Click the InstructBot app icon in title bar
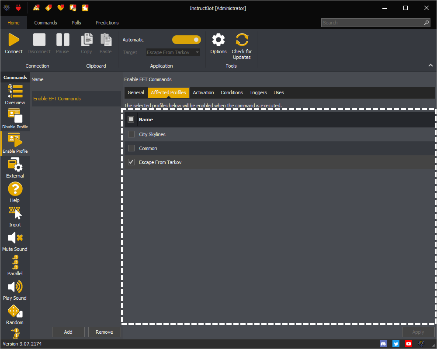This screenshot has width=437, height=349. pos(7,8)
